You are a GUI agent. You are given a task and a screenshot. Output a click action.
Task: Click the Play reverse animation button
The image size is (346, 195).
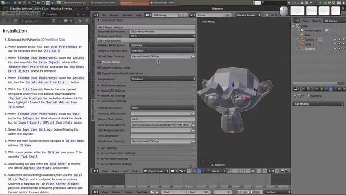(248, 192)
